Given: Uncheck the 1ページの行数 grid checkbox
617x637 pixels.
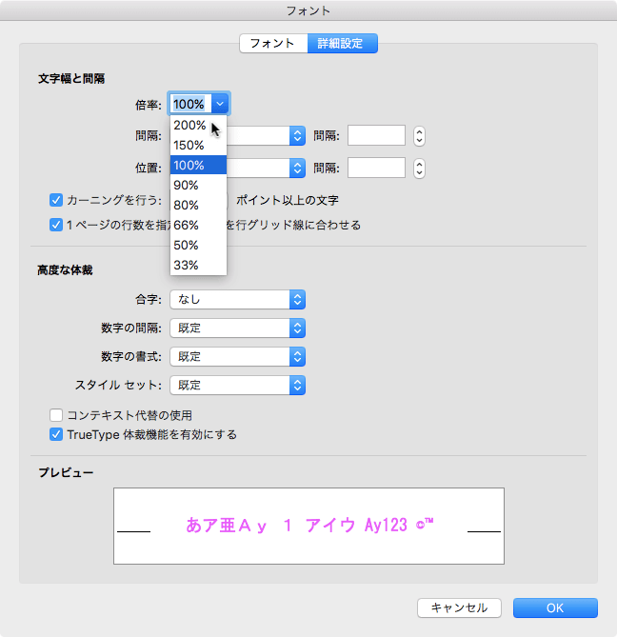Looking at the screenshot, I should [56, 226].
